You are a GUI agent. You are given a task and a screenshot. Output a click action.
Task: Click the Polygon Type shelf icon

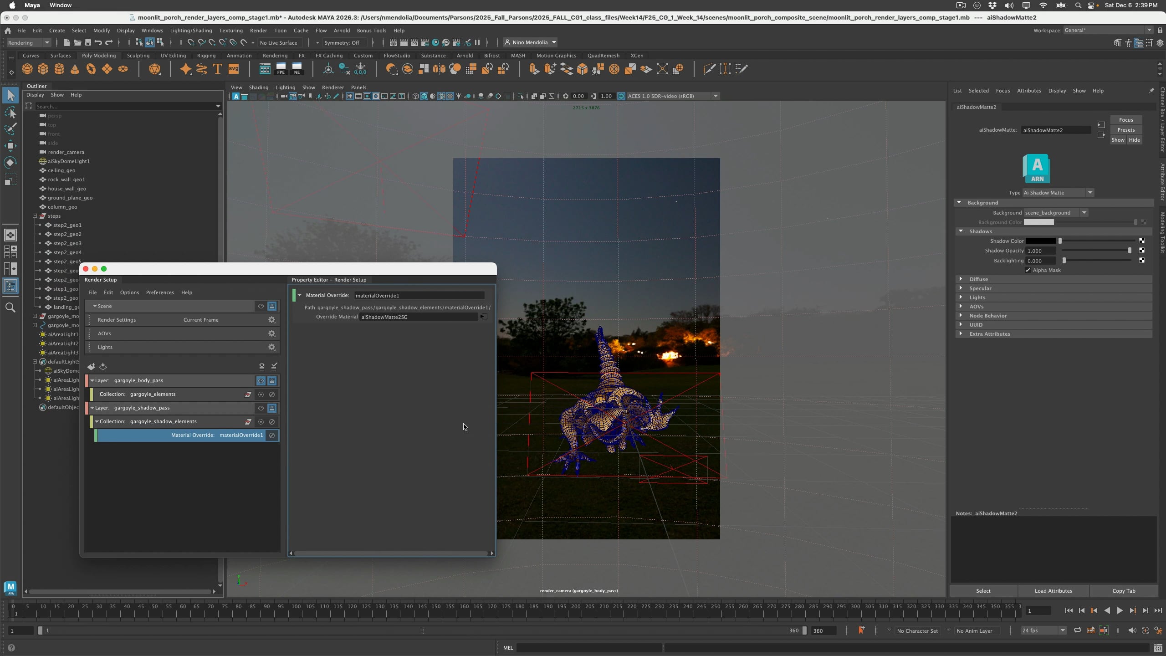tap(218, 69)
